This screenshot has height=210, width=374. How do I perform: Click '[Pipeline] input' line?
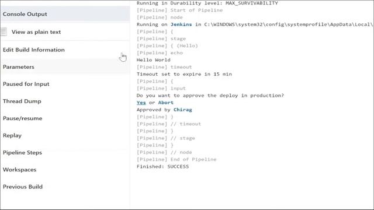coord(161,88)
